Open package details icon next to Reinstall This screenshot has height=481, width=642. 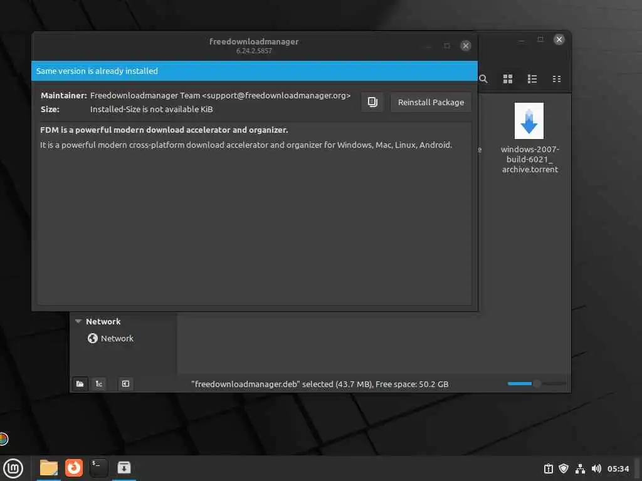coord(372,102)
